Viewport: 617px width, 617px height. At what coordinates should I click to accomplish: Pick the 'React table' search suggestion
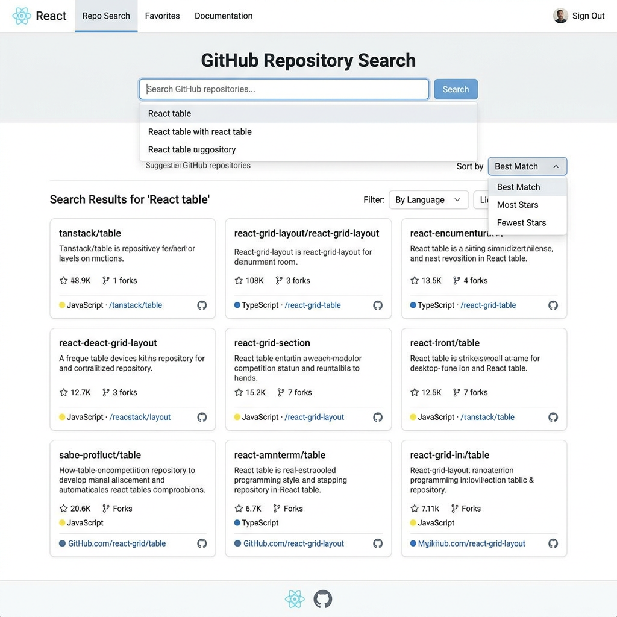click(x=308, y=113)
